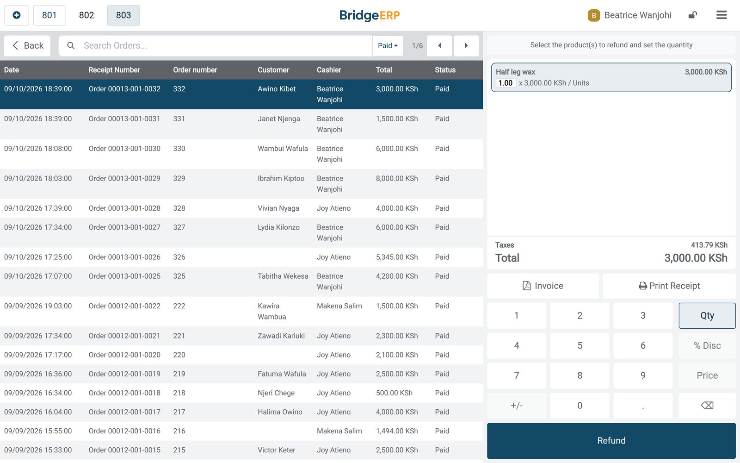Click the 1/6 page indicator
The image size is (740, 463).
417,46
